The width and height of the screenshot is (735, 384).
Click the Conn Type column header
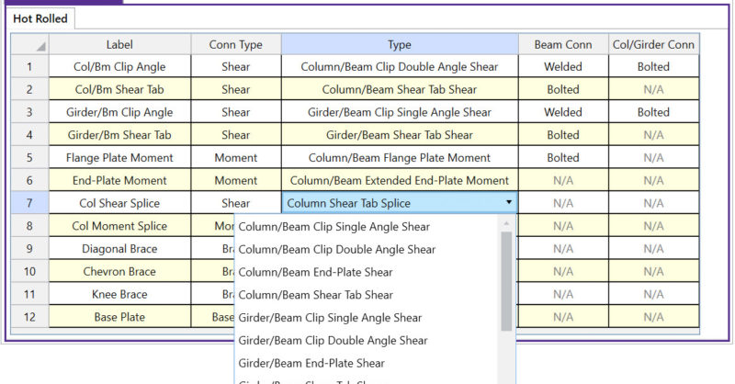pos(236,44)
